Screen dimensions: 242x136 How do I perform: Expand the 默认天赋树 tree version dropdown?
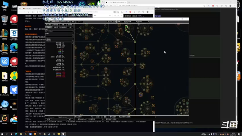(x=83, y=117)
